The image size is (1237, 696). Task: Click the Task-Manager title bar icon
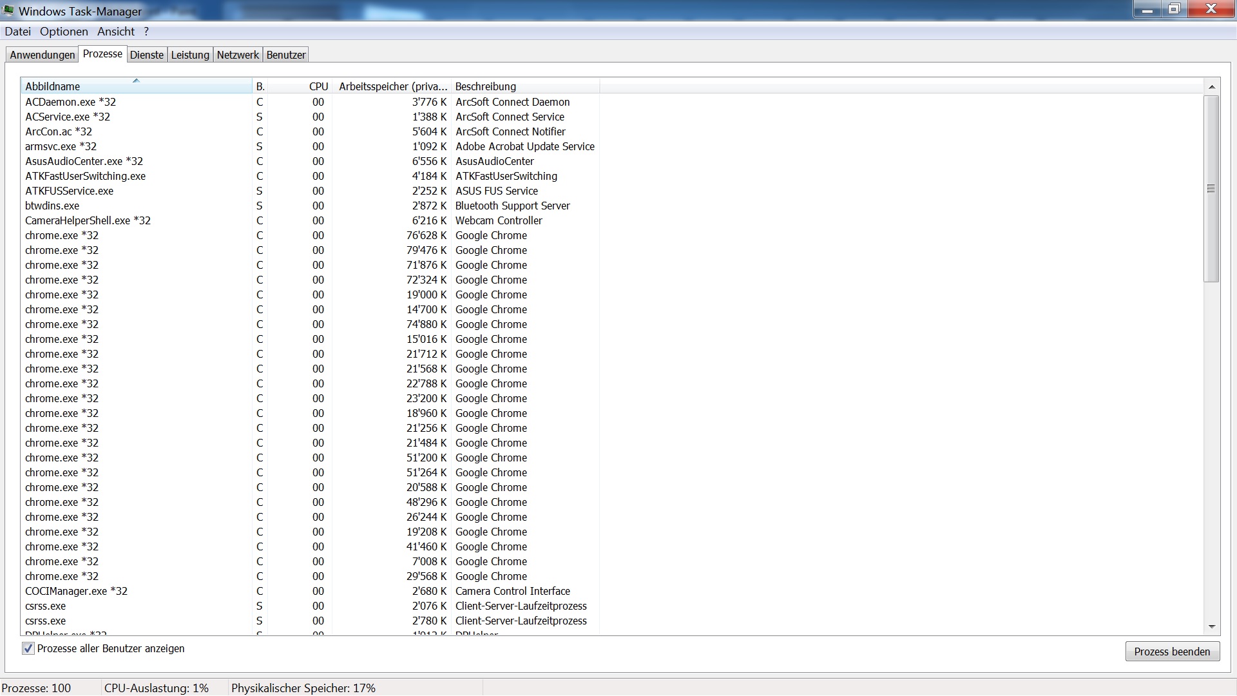pos(8,10)
